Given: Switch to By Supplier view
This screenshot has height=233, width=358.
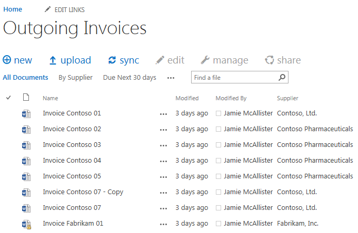Looking at the screenshot, I should 76,78.
